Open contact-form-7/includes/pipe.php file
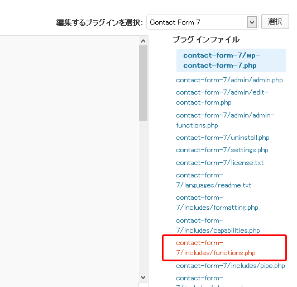This screenshot has height=287, width=297. pos(231,266)
